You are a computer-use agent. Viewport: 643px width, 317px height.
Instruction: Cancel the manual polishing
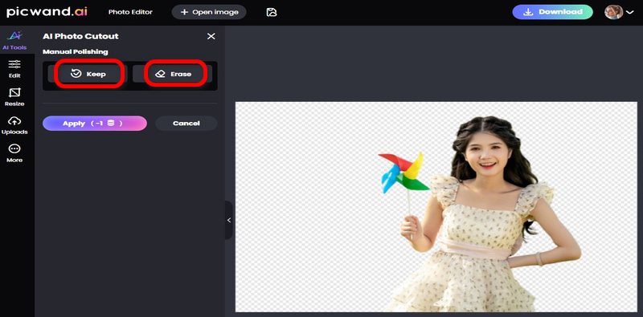pos(186,124)
